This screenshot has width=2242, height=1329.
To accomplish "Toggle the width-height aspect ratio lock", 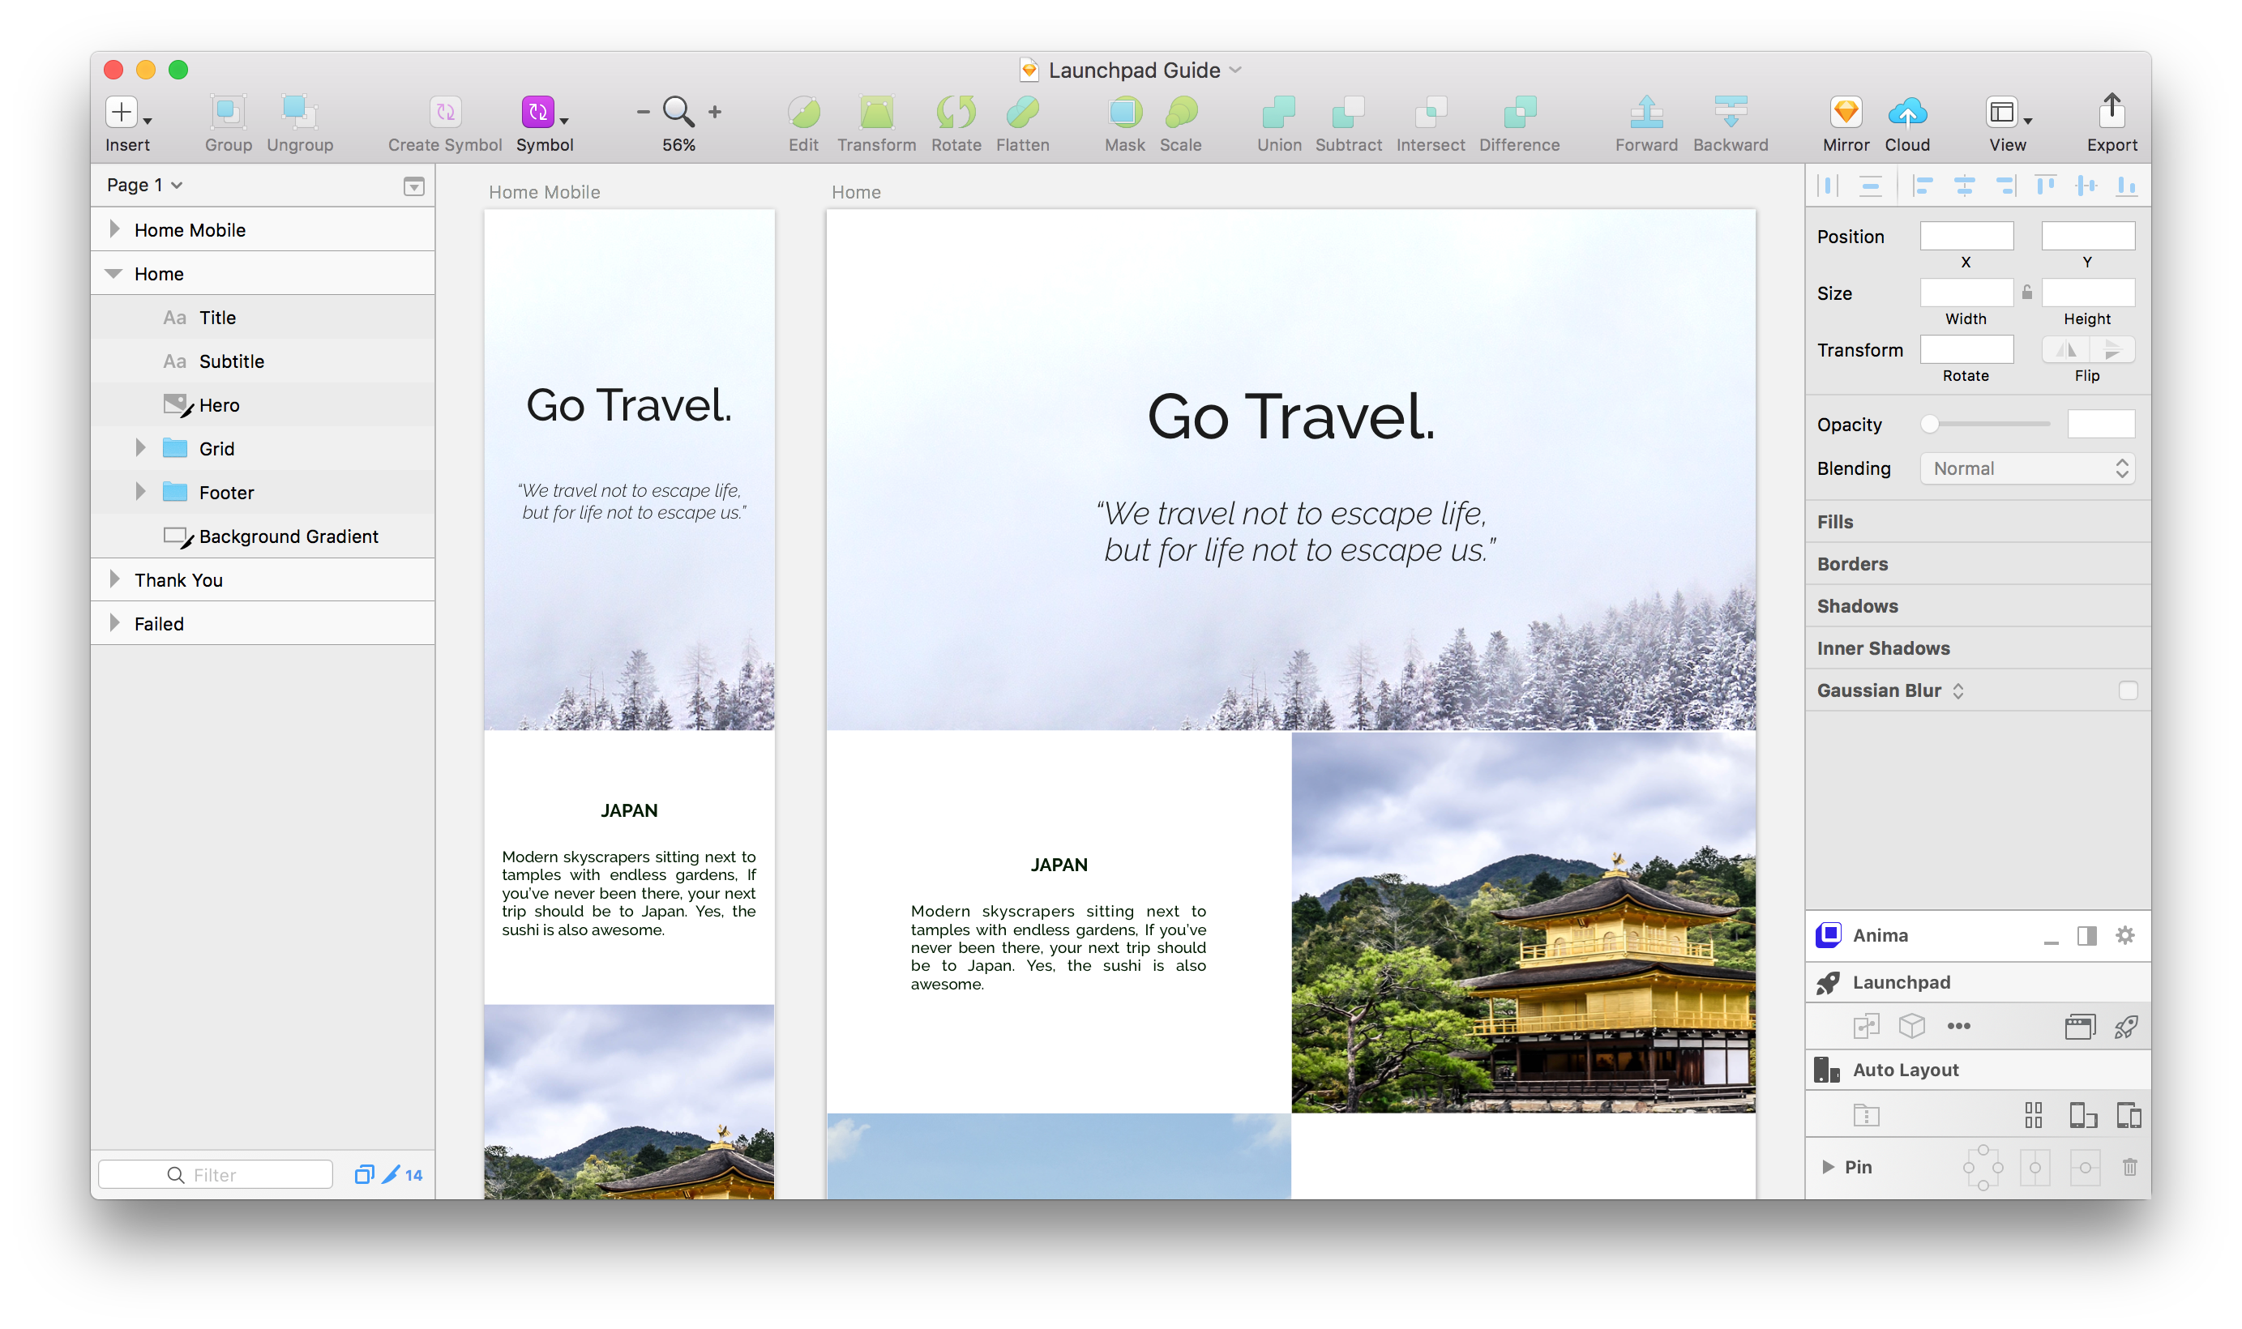I will click(2027, 292).
